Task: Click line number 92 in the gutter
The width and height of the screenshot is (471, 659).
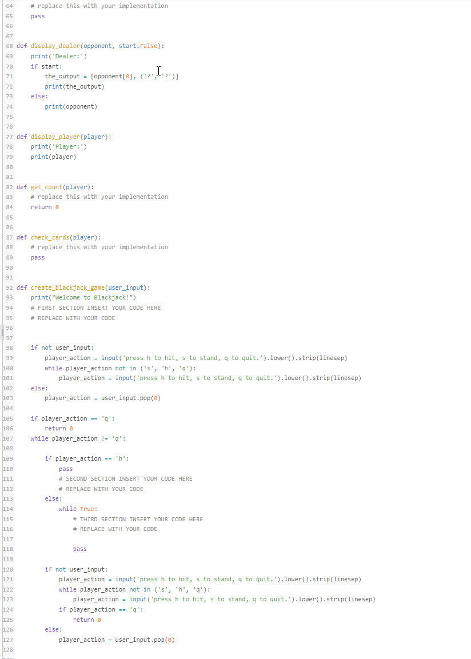Action: [9, 287]
